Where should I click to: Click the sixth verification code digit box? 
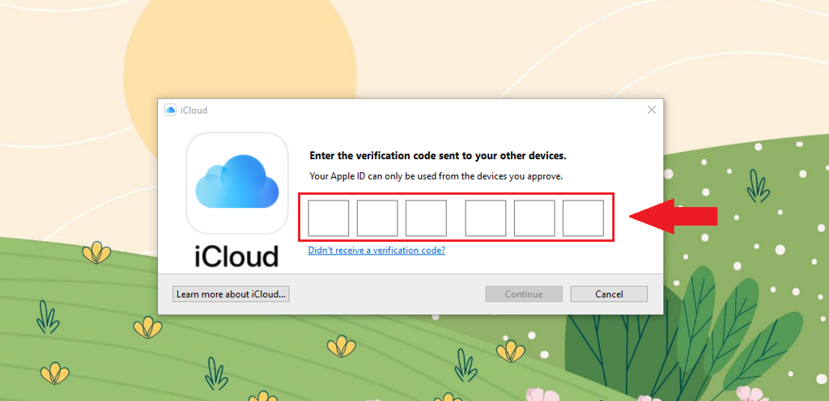[x=583, y=218]
